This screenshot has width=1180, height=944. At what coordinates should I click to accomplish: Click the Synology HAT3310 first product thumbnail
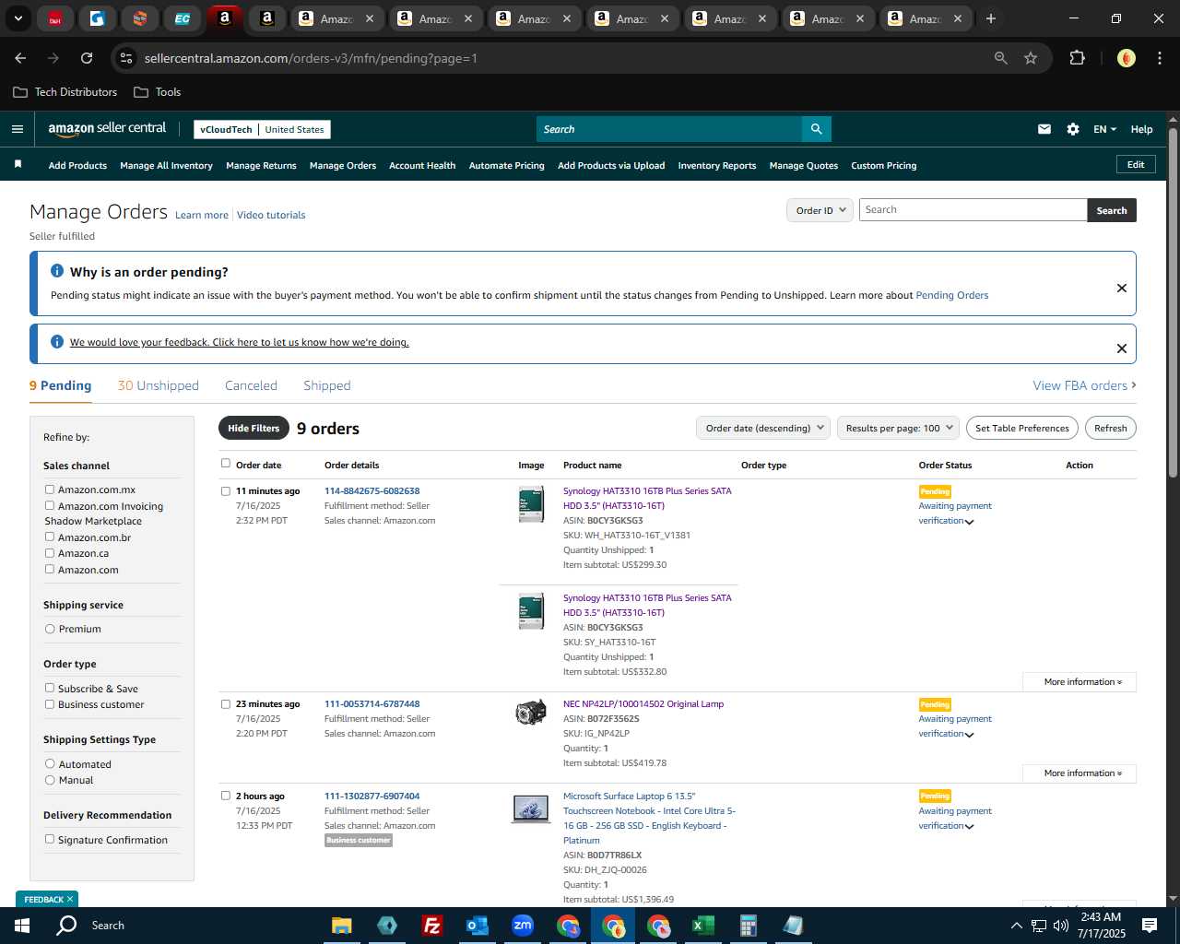coord(531,504)
